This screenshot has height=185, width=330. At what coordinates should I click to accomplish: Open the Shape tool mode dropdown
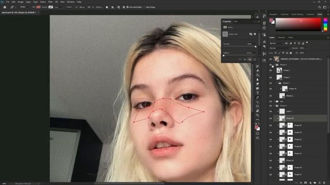click(x=25, y=7)
